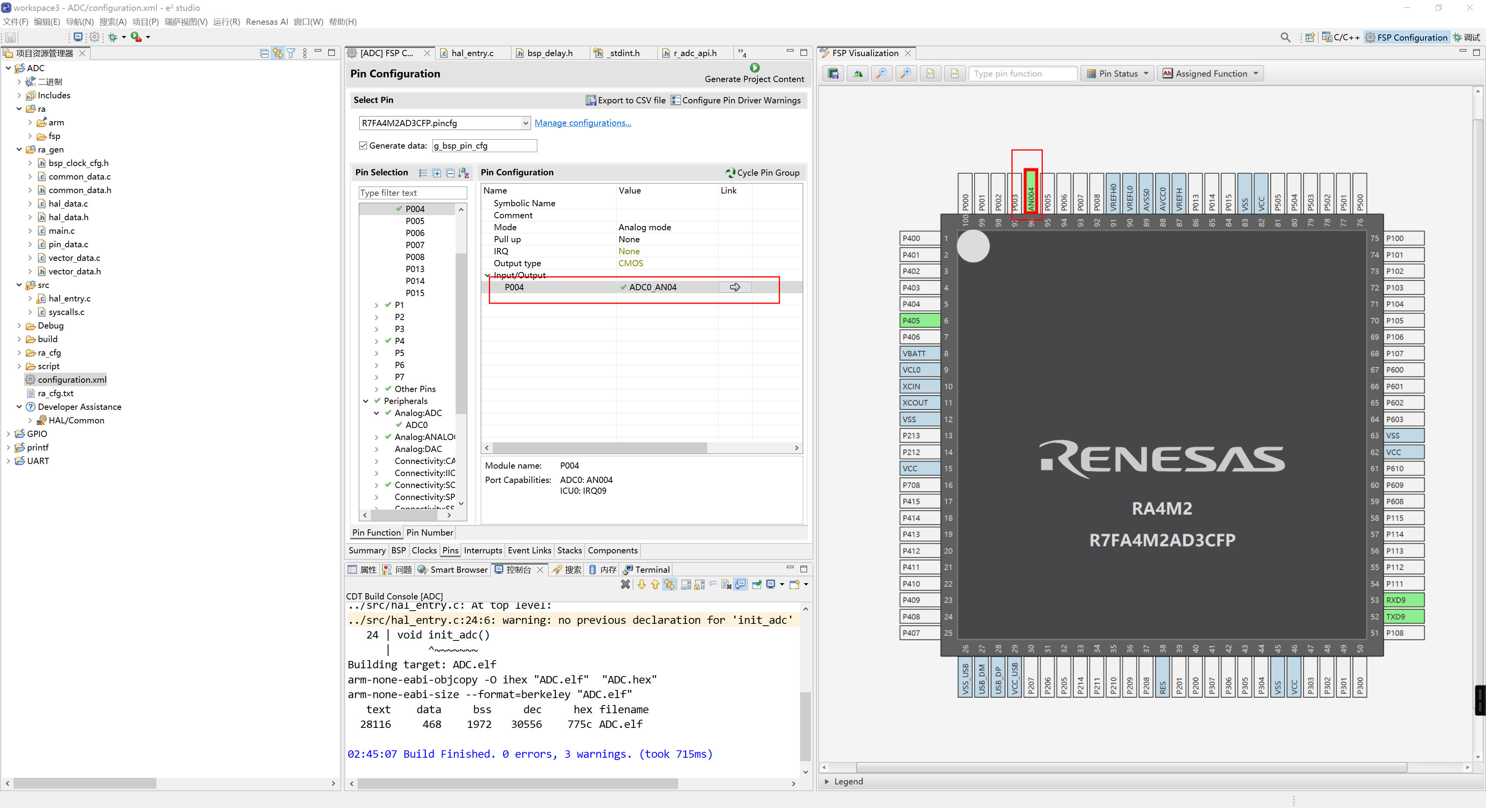Image resolution: width=1486 pixels, height=808 pixels.
Task: Select main.c in project explorer
Action: (x=62, y=231)
